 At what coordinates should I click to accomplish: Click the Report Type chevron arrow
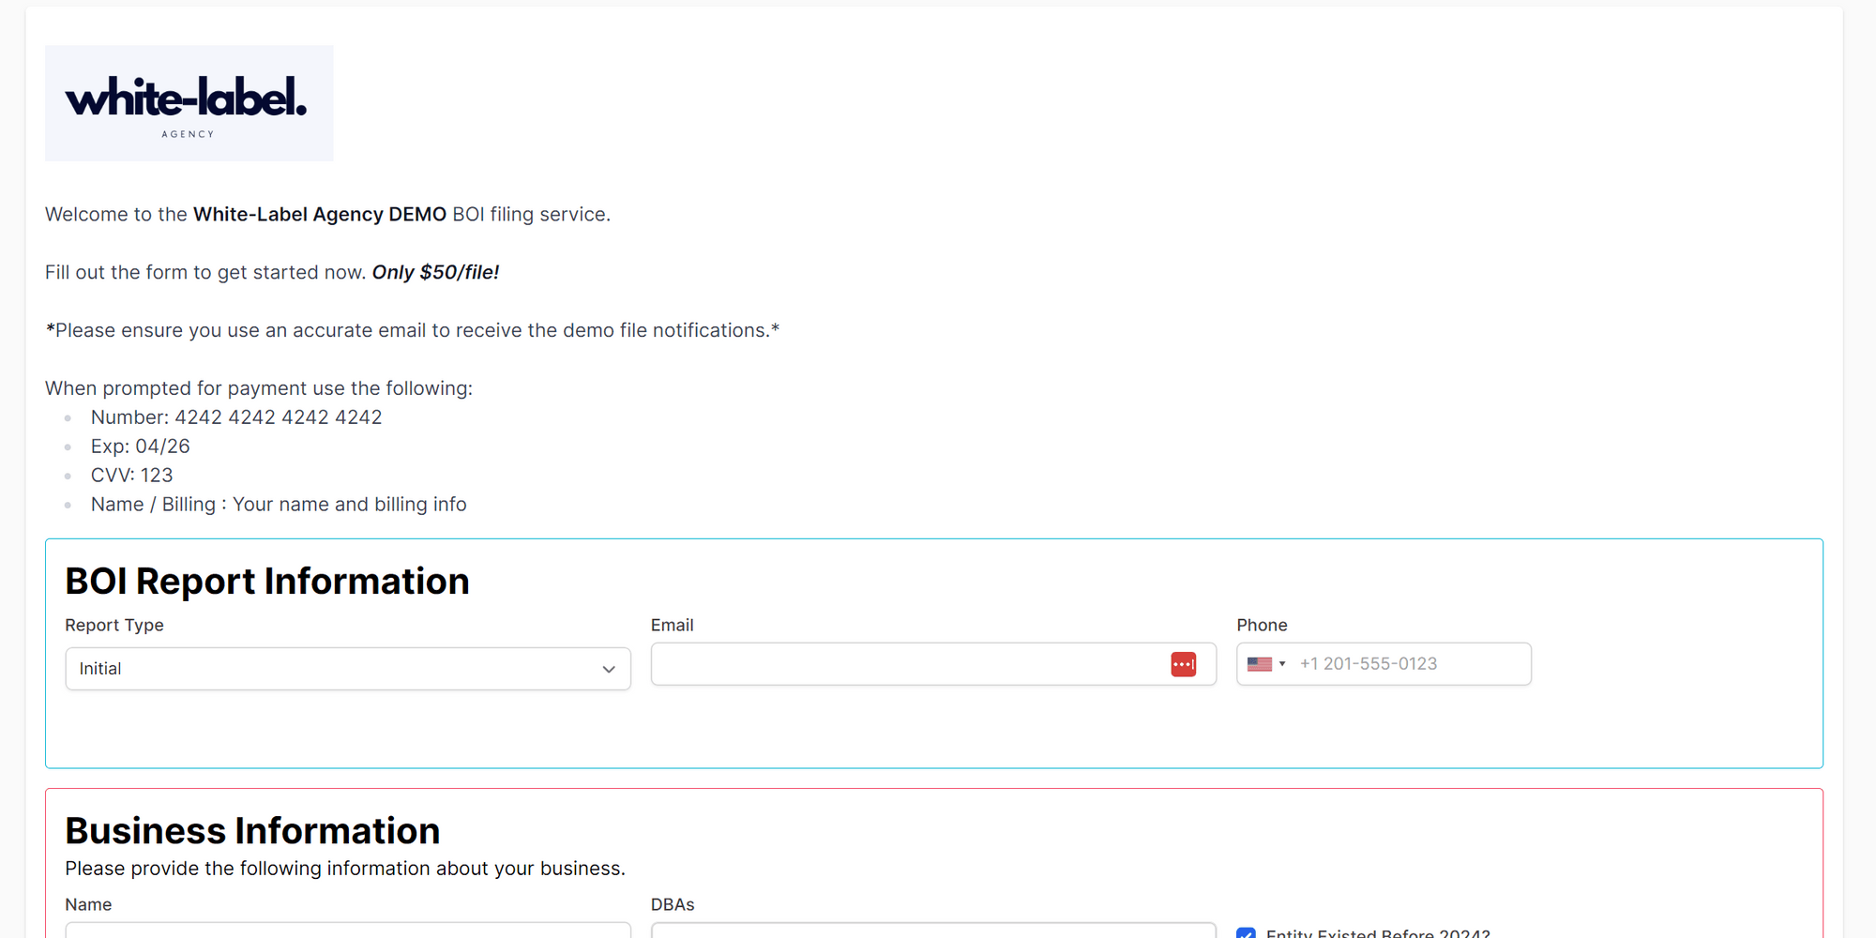[609, 669]
